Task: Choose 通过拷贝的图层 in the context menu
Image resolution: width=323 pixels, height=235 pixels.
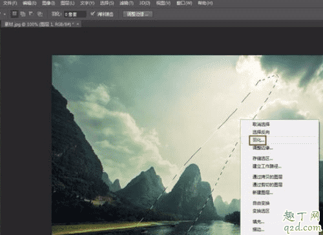Action: (x=267, y=177)
